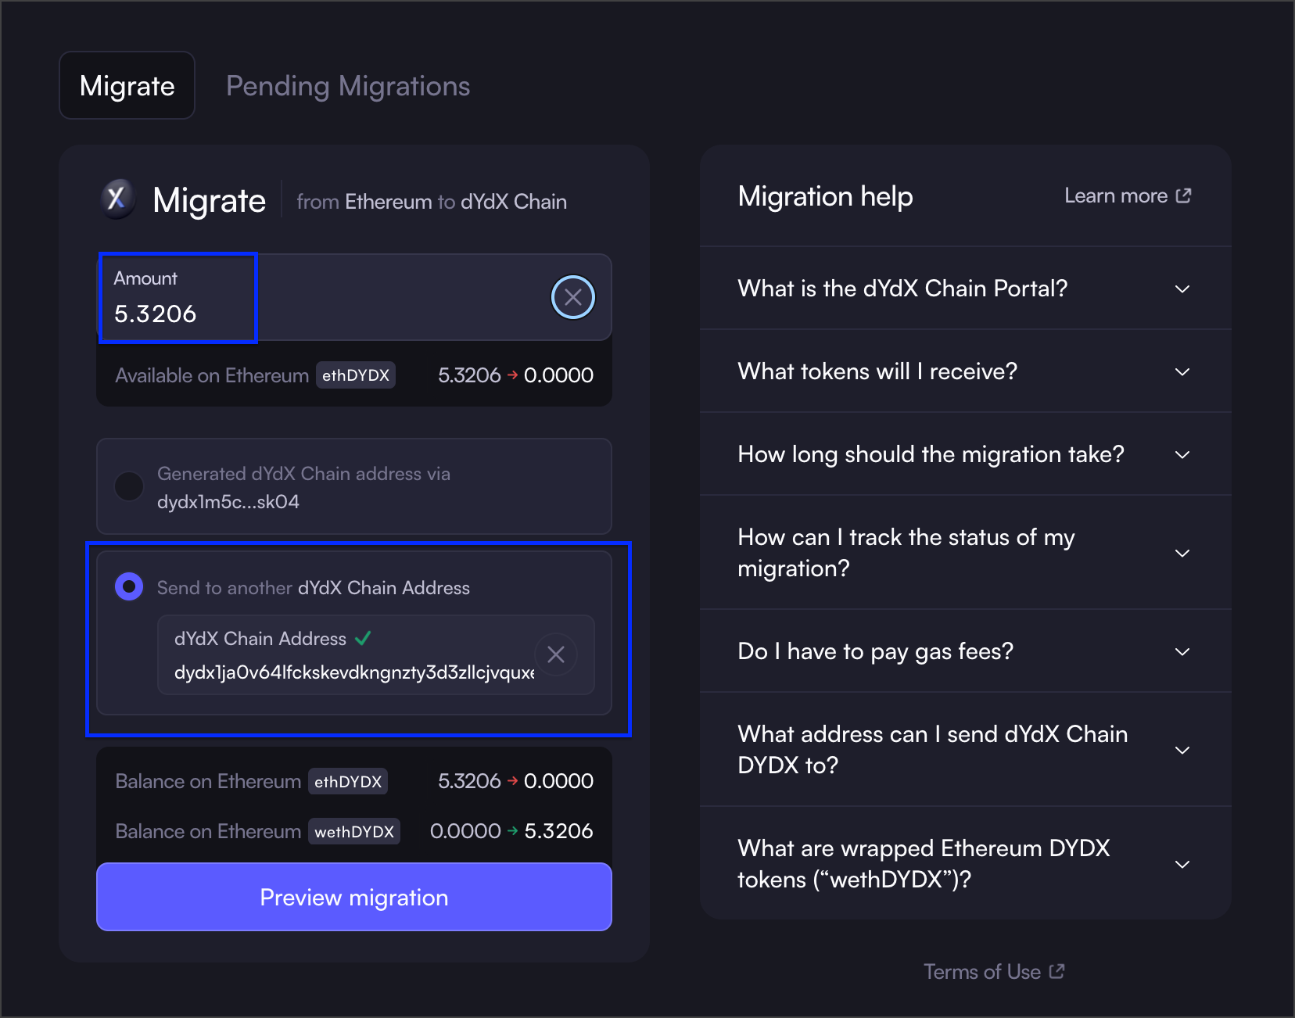Screen dimensions: 1295x1018
Task: Open the Terms of Use link
Action: click(x=981, y=972)
